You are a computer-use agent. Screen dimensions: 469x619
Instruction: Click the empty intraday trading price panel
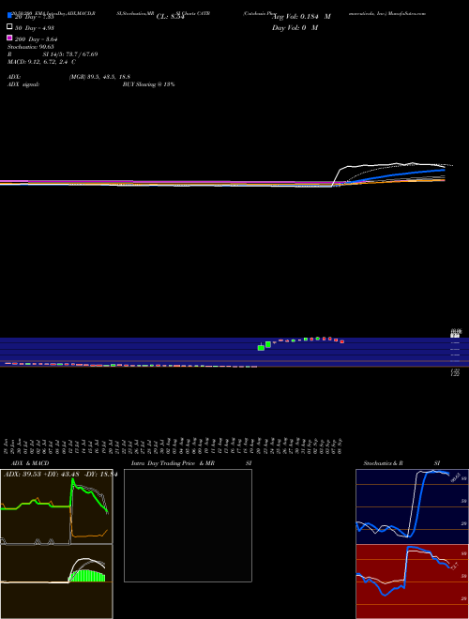coord(188,525)
